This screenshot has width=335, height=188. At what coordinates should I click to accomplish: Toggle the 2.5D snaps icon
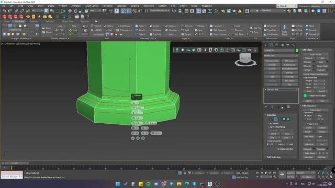(x=123, y=11)
